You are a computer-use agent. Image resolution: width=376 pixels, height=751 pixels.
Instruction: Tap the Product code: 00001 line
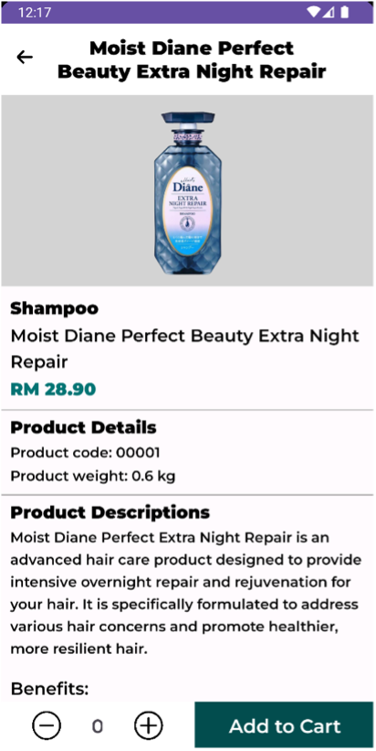[86, 452]
